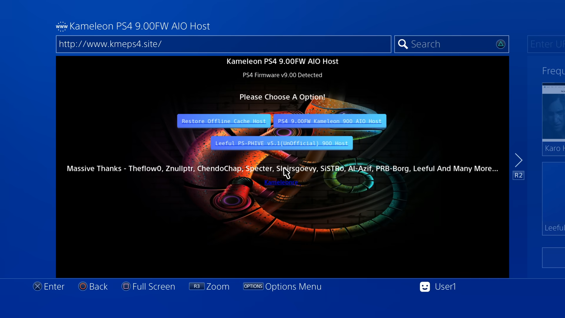Select PS4 9.00FW Kameleon 900 AIO Host
565x318 pixels.
coord(330,121)
